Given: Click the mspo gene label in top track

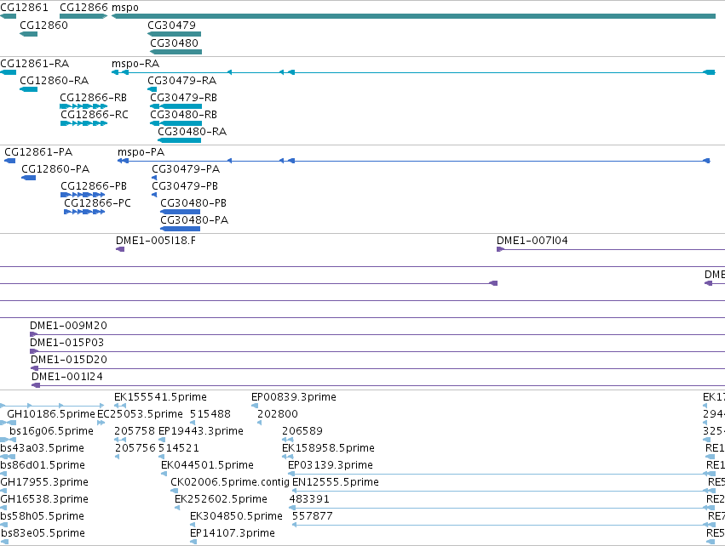Looking at the screenshot, I should pyautogui.click(x=125, y=8).
